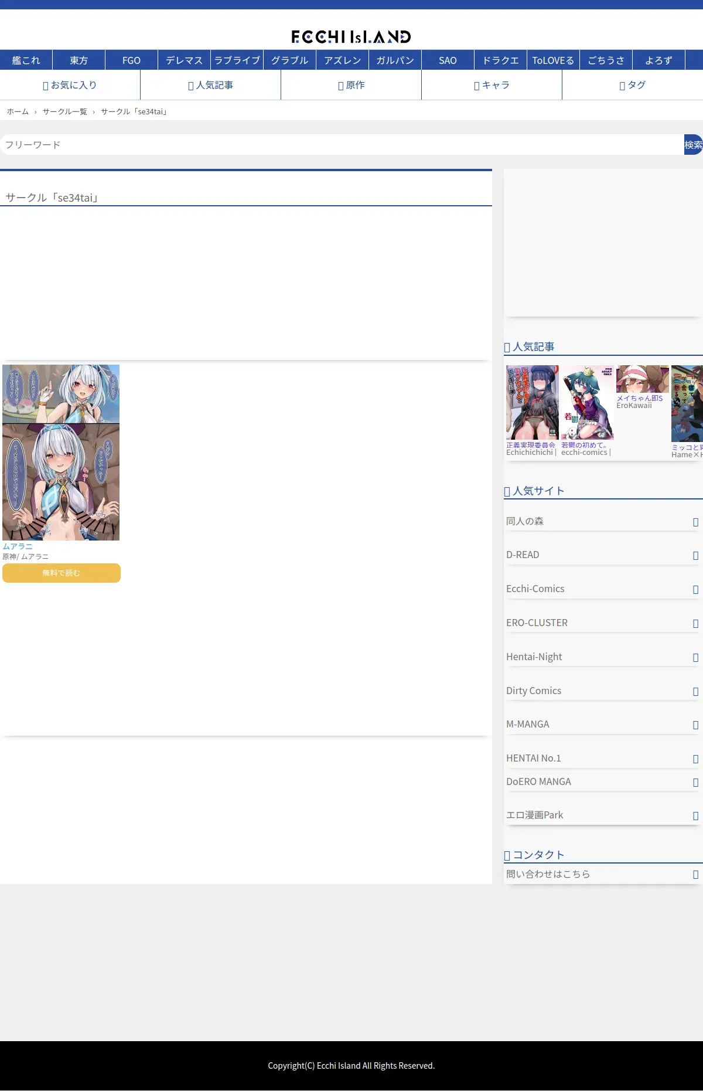Click the arrow icon beside Ecchi-Comics
Image resolution: width=703 pixels, height=1091 pixels.
coord(695,590)
